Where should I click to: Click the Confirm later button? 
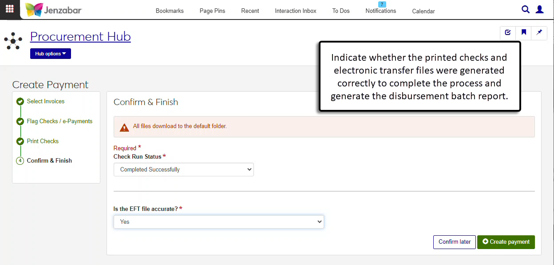455,242
